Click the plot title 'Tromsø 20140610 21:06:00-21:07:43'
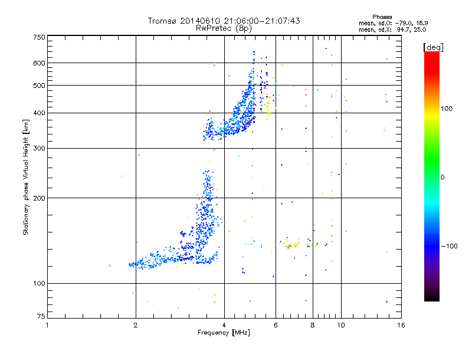 (x=224, y=21)
